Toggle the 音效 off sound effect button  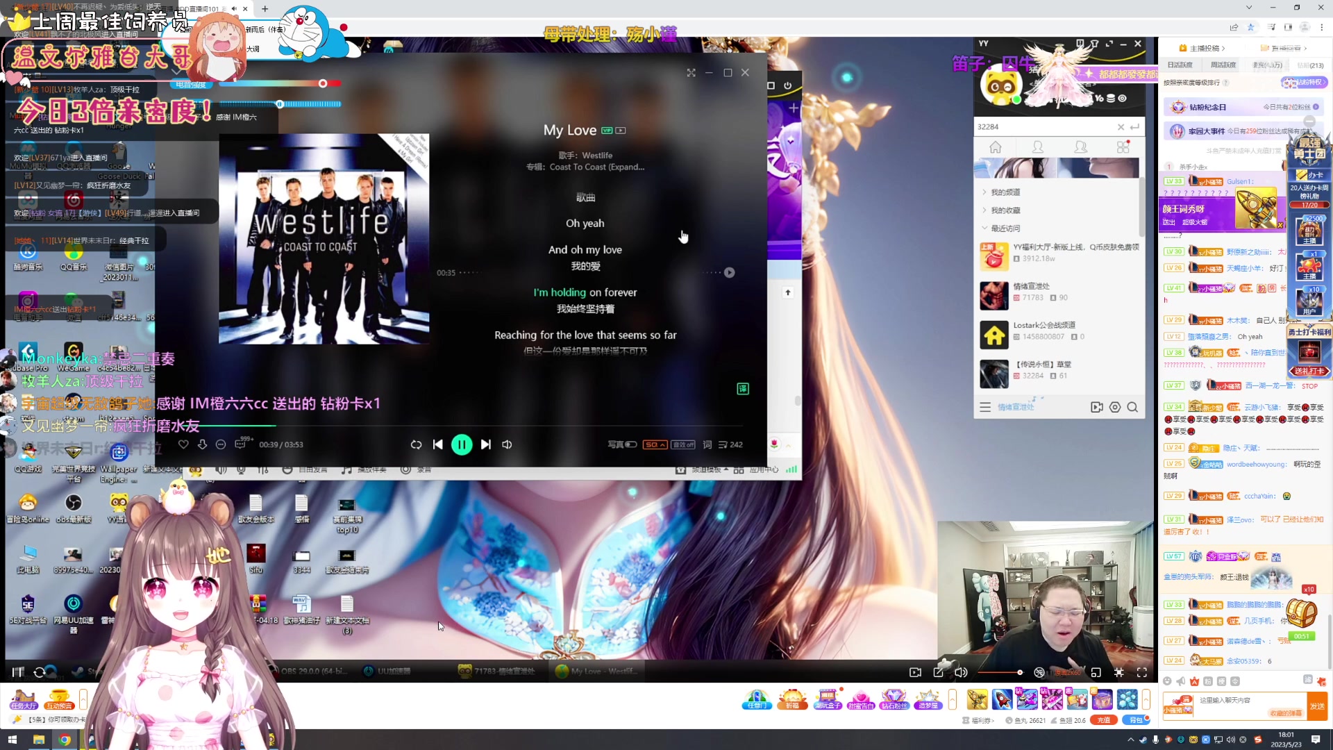[x=682, y=444]
